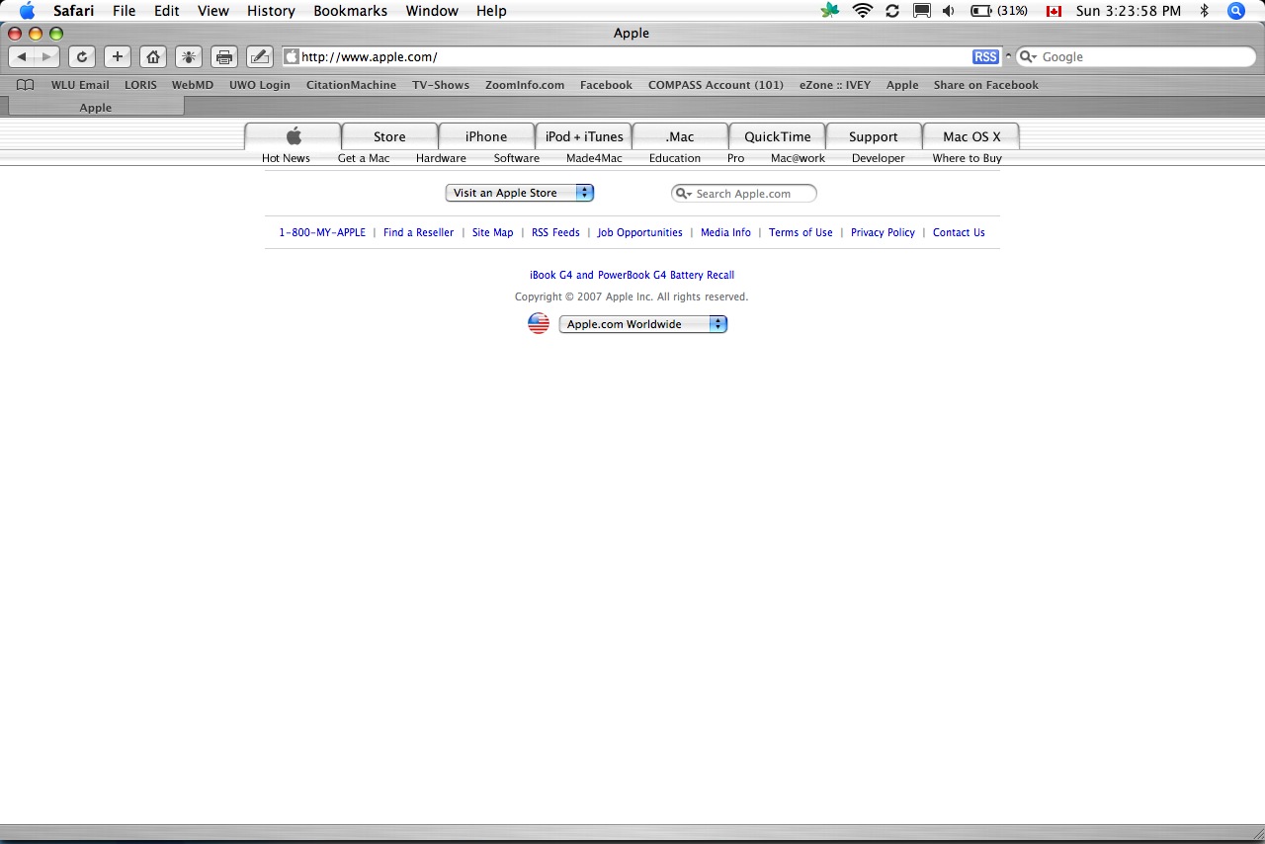Click the battery status icon
Viewport: 1265px width, 844px height.
pos(981,11)
